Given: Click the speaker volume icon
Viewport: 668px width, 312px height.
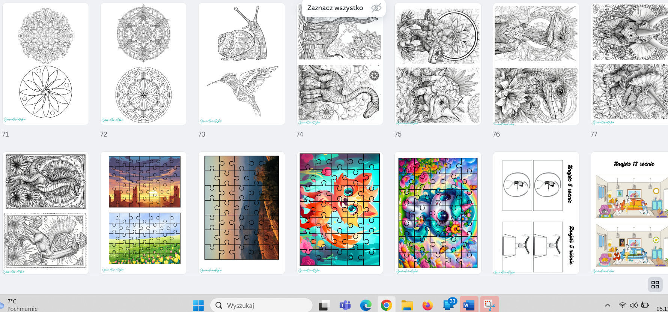Looking at the screenshot, I should coord(633,305).
